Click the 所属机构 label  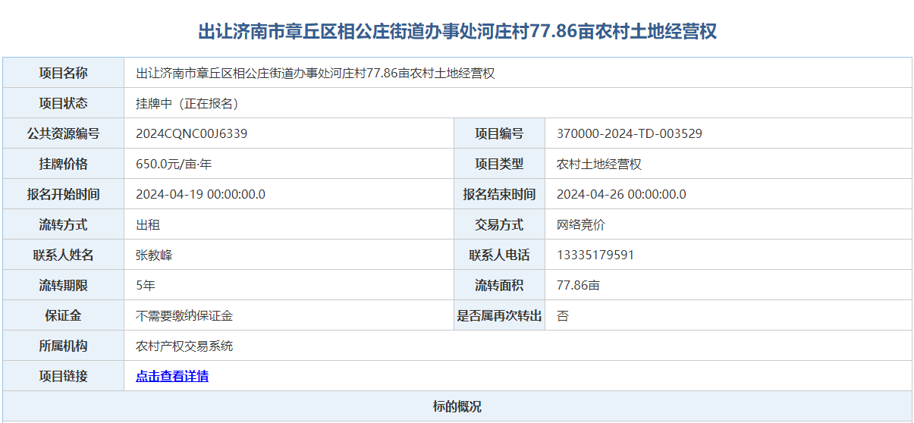coord(64,346)
